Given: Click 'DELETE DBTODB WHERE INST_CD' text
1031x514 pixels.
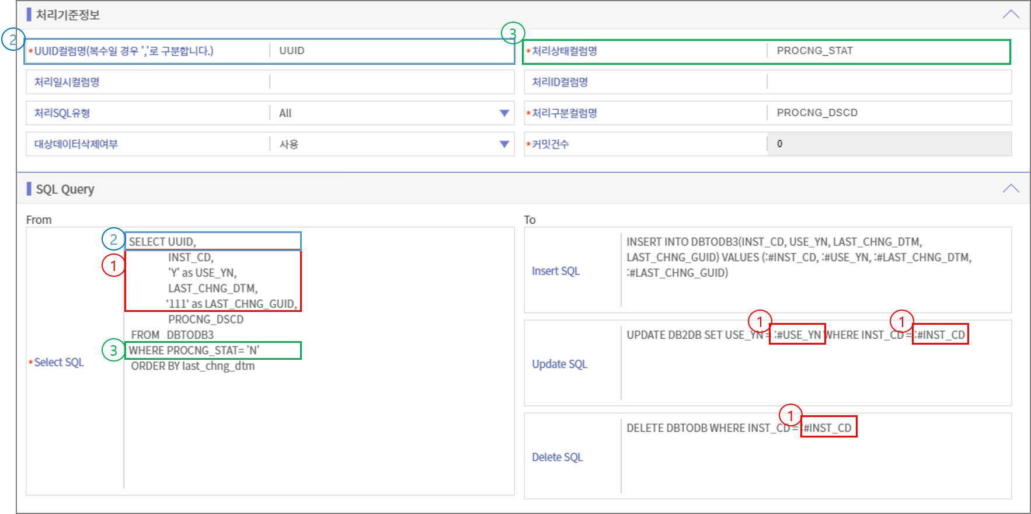Looking at the screenshot, I should click(708, 428).
